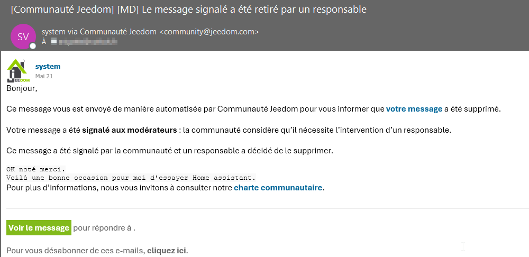Click the 'Mai 21' post date
This screenshot has height=257, width=529.
point(44,76)
